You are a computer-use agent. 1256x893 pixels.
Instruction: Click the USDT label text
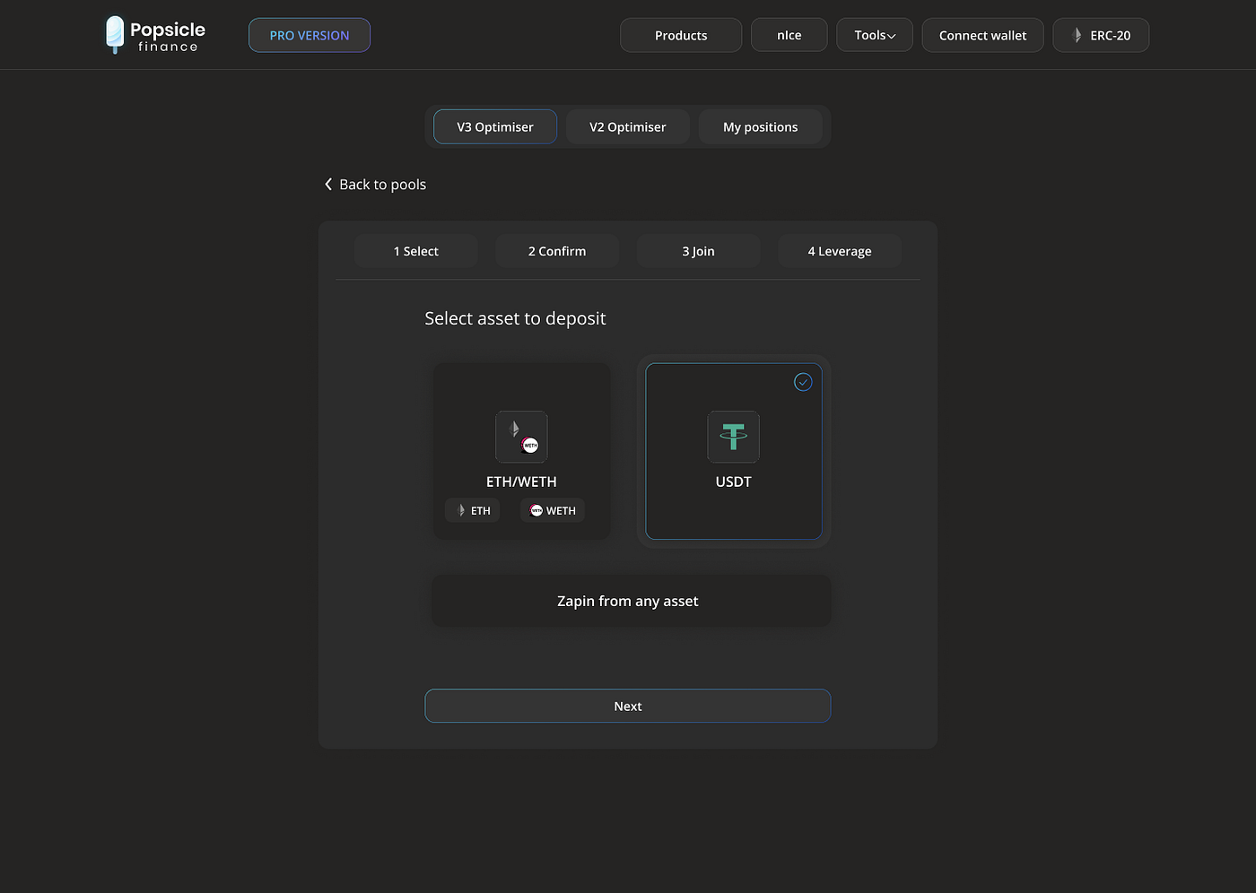734,481
